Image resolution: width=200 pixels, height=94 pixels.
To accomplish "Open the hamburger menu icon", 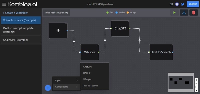I will click(4, 4).
